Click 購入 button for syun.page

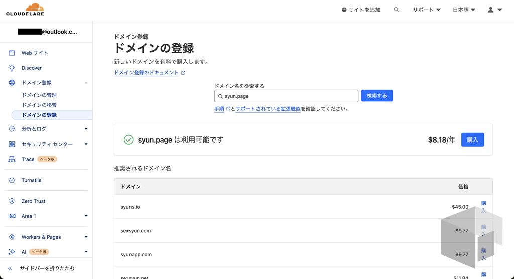point(472,139)
